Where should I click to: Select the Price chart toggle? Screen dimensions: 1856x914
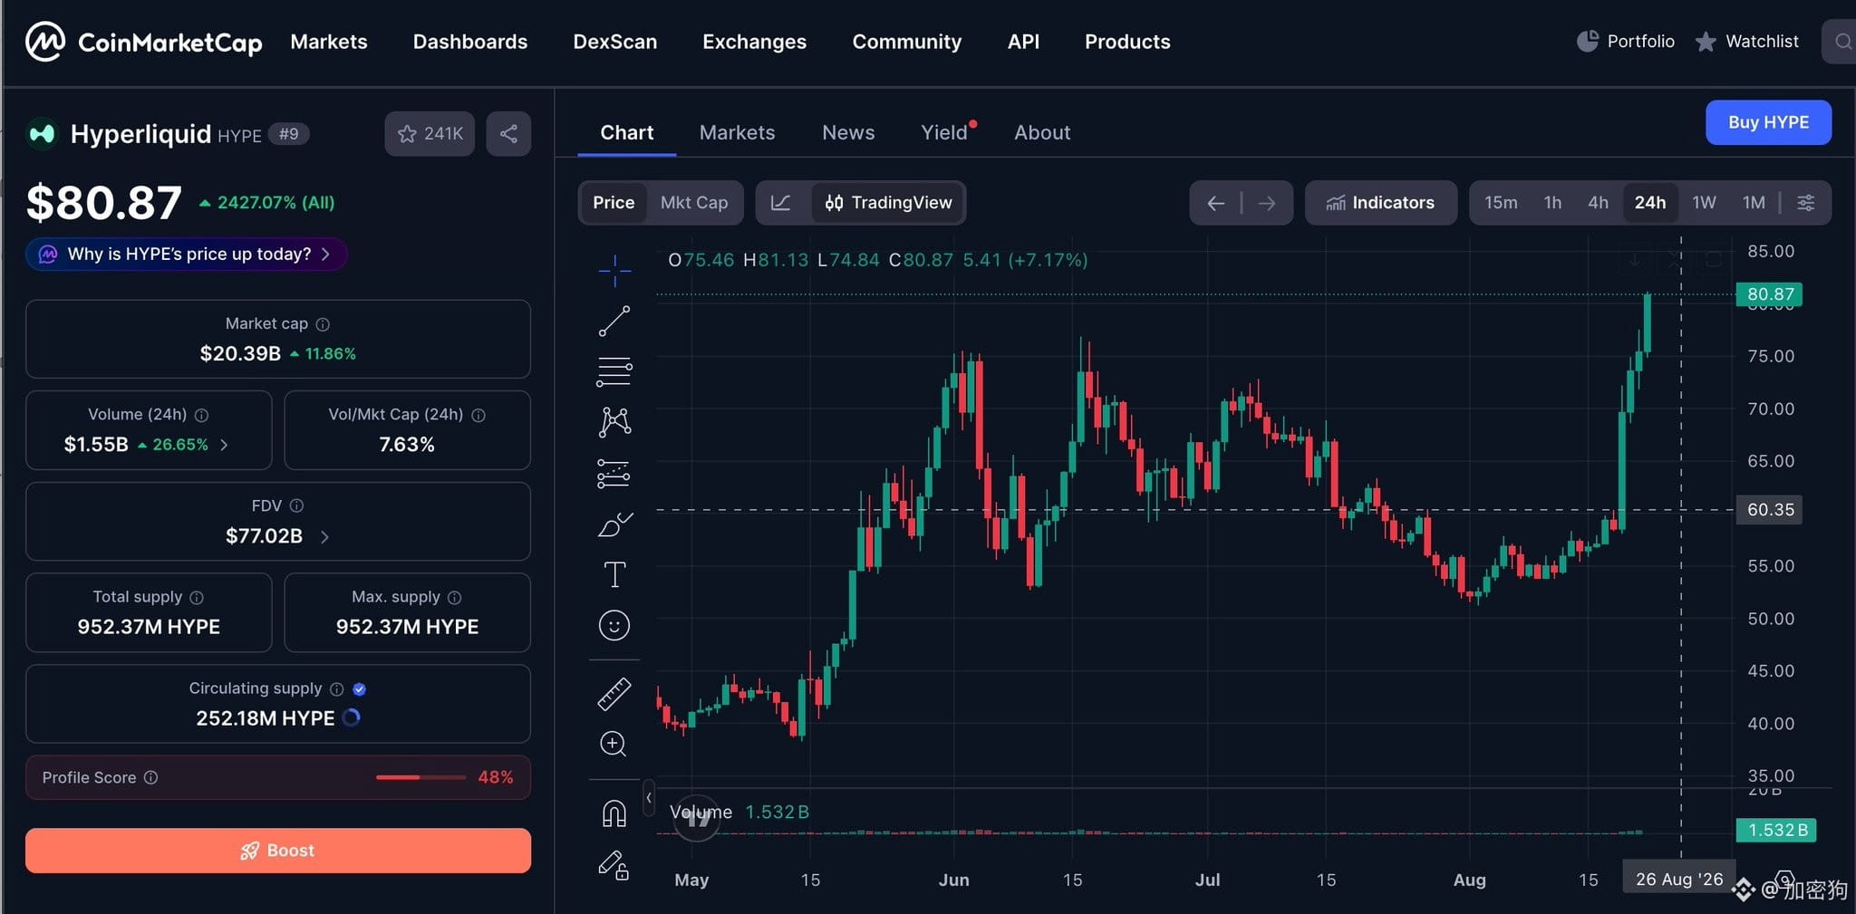614,203
